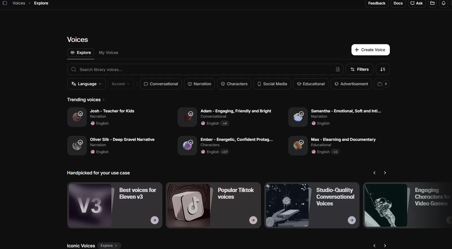The image size is (452, 249).
Task: Select the partially hidden category chip icon
Action: point(380,84)
